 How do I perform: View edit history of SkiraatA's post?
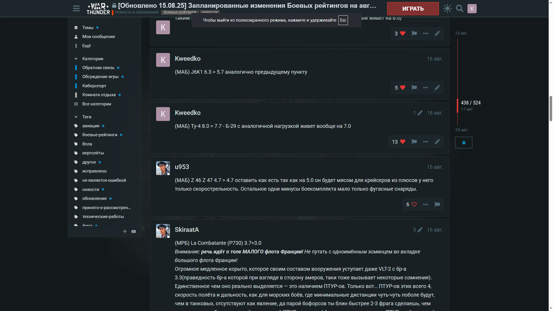[x=418, y=230]
